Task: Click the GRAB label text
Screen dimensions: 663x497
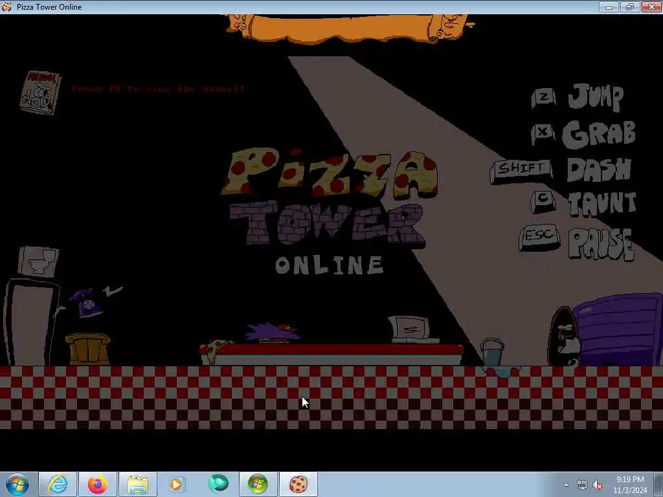Action: pyautogui.click(x=599, y=135)
